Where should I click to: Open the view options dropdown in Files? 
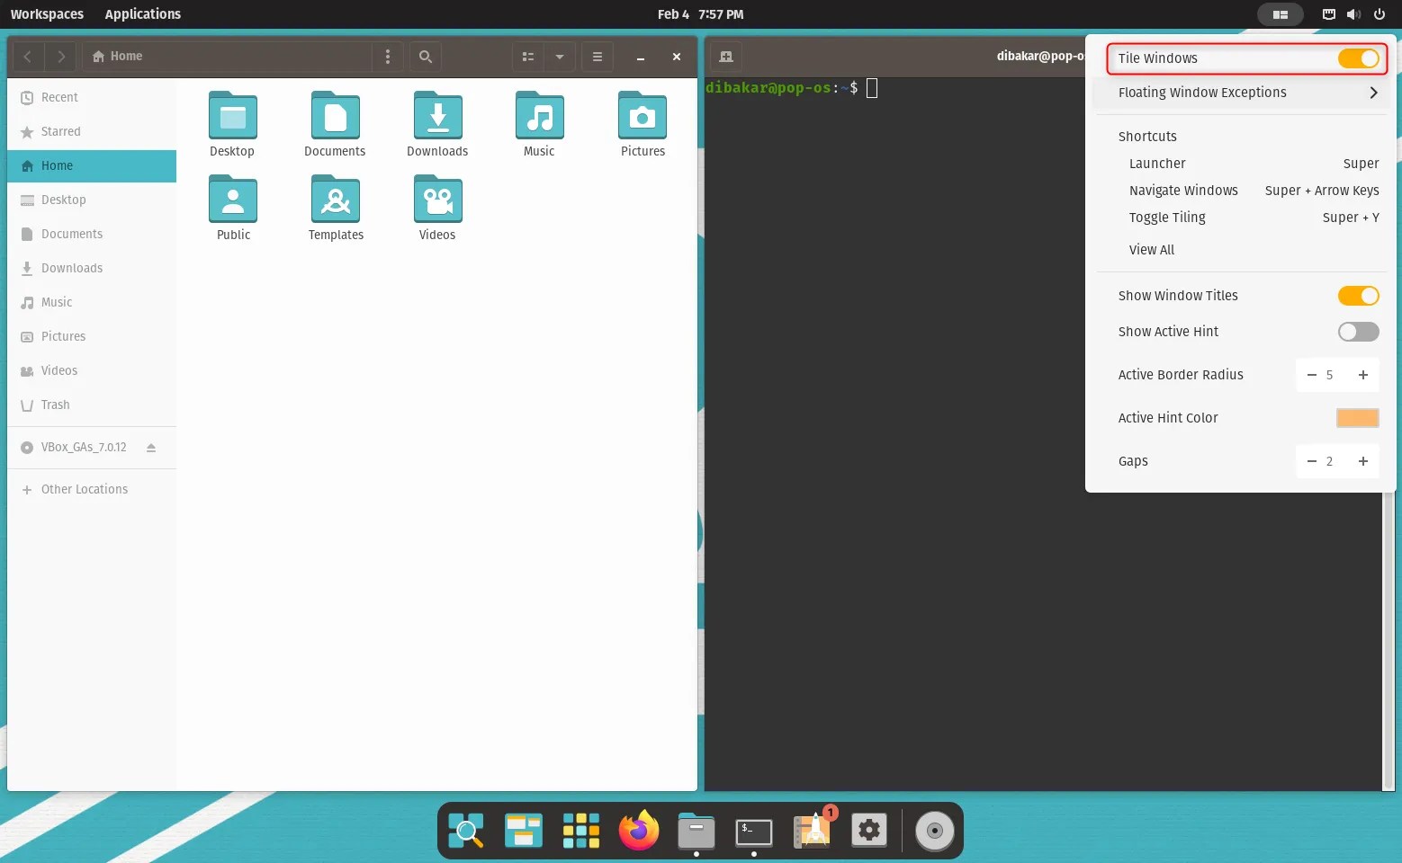(560, 56)
